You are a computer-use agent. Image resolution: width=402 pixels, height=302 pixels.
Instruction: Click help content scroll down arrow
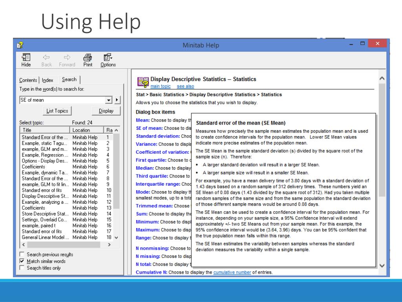pos(382,265)
